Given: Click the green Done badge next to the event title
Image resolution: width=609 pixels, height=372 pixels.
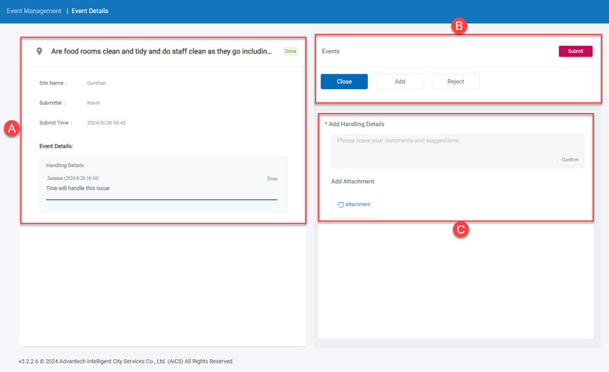Looking at the screenshot, I should pyautogui.click(x=290, y=51).
